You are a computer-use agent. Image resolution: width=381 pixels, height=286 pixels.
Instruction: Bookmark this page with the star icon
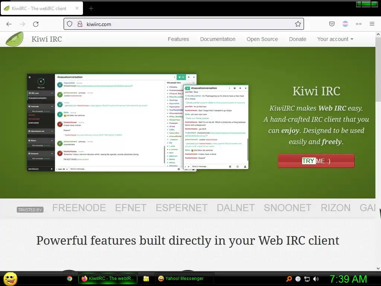[x=298, y=24]
